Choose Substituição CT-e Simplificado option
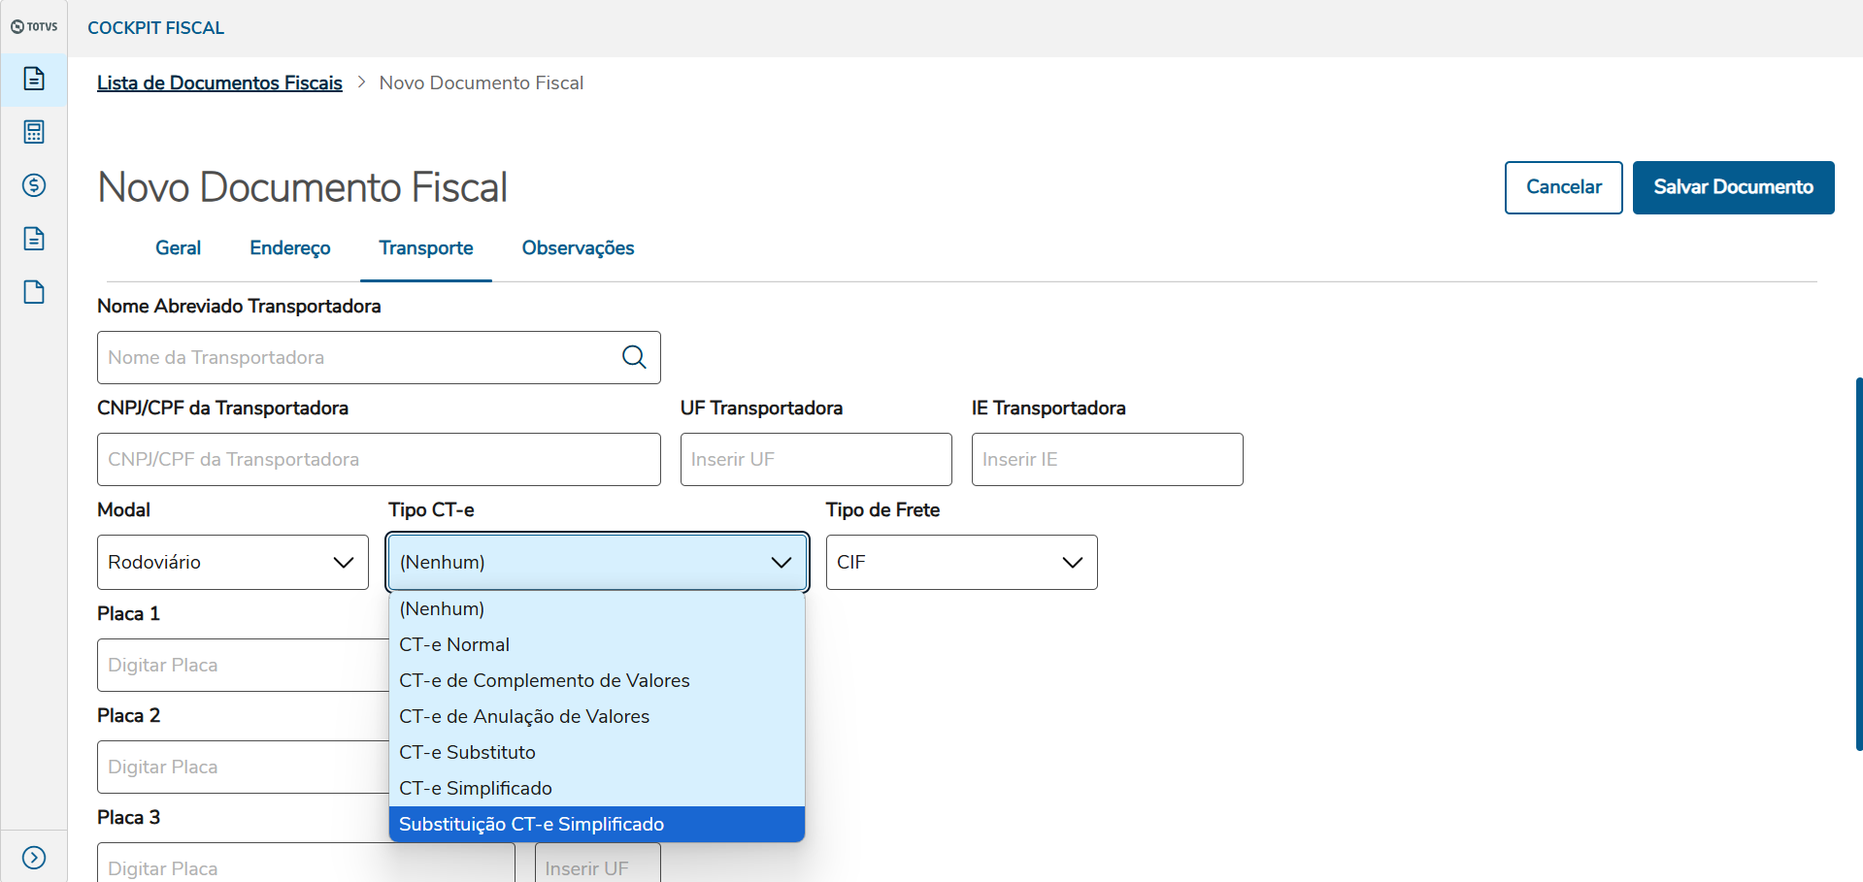The width and height of the screenshot is (1863, 882). point(531,824)
